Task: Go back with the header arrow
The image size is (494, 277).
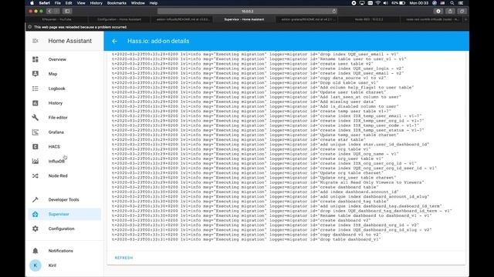Action: point(114,41)
